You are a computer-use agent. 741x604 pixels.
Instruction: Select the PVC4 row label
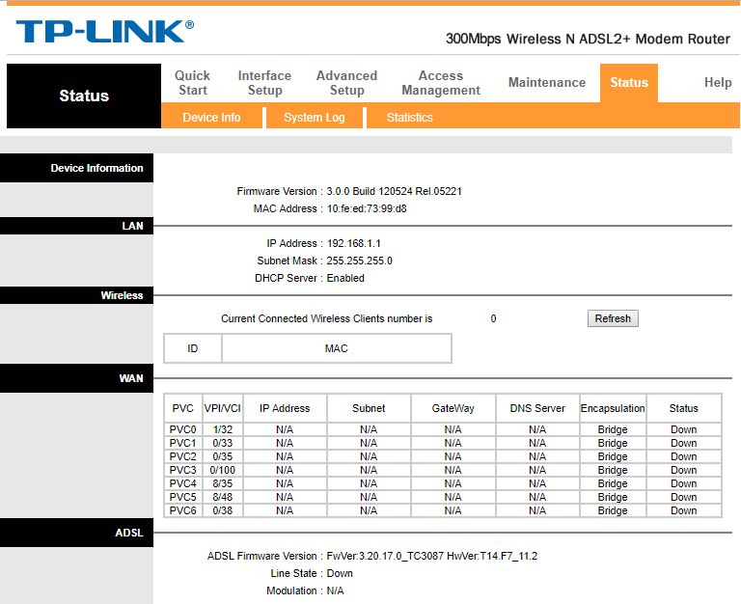coord(183,484)
